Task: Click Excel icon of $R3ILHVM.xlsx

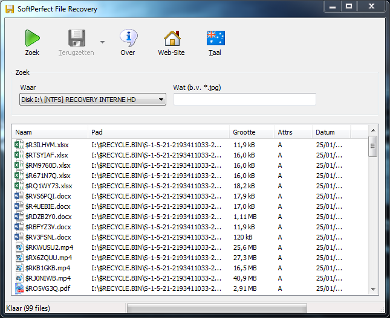Action: click(19, 144)
